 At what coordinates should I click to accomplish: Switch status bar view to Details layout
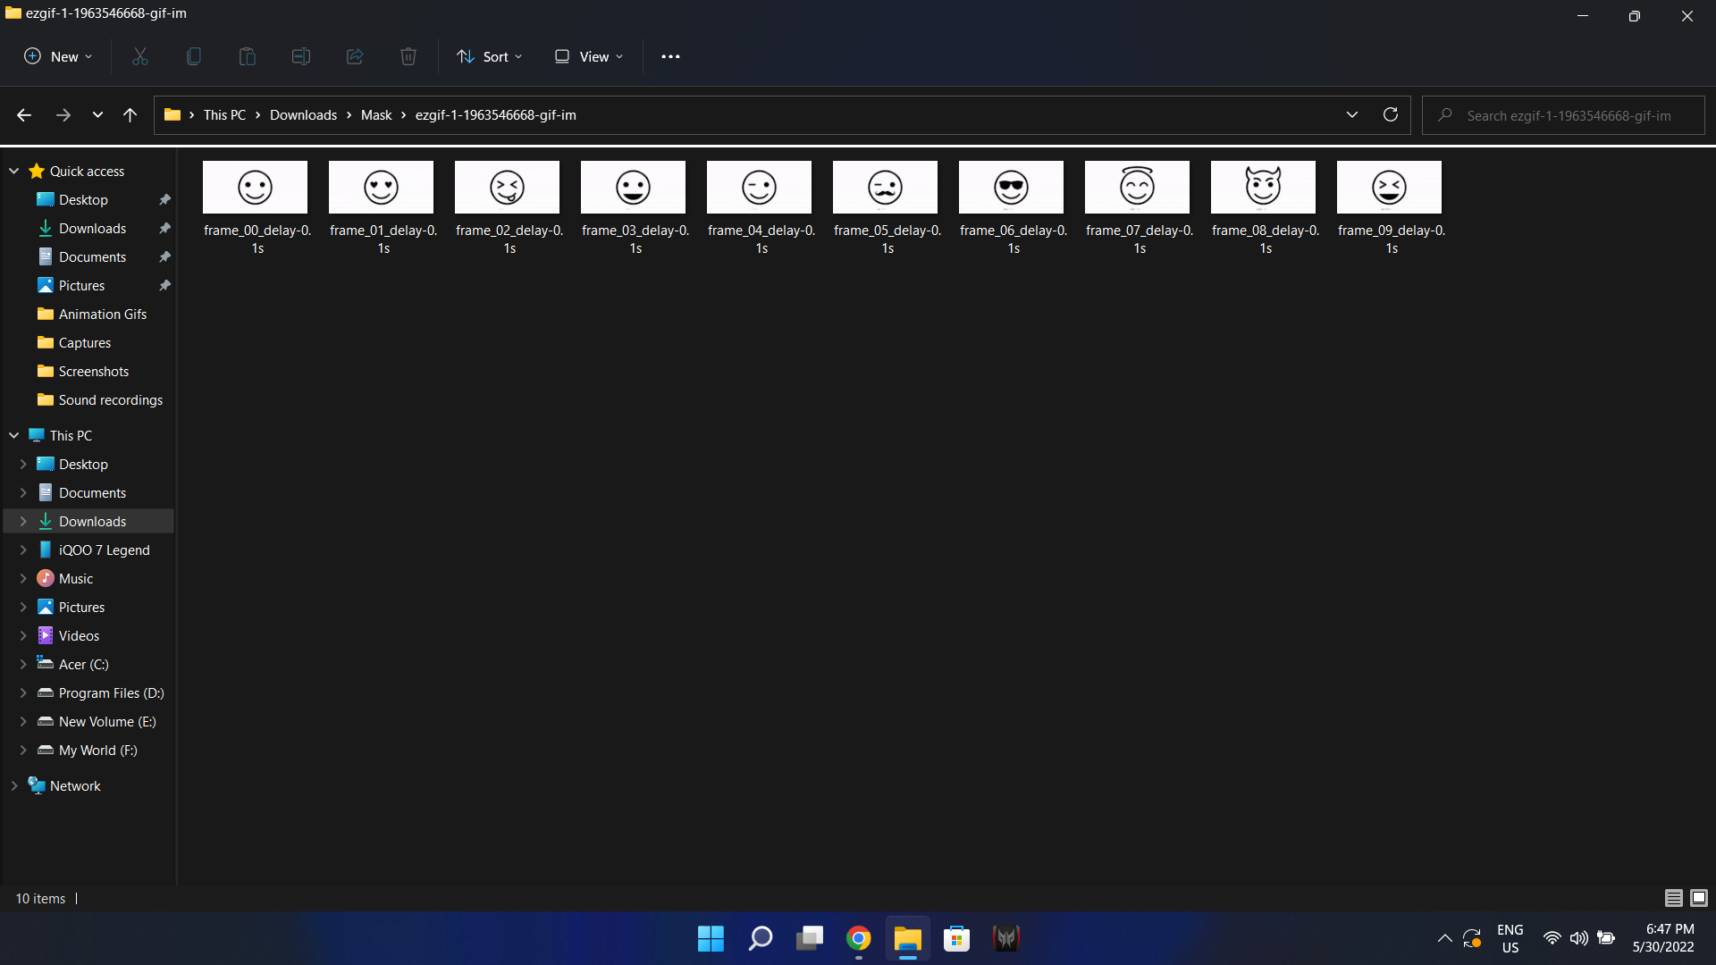[x=1673, y=898]
